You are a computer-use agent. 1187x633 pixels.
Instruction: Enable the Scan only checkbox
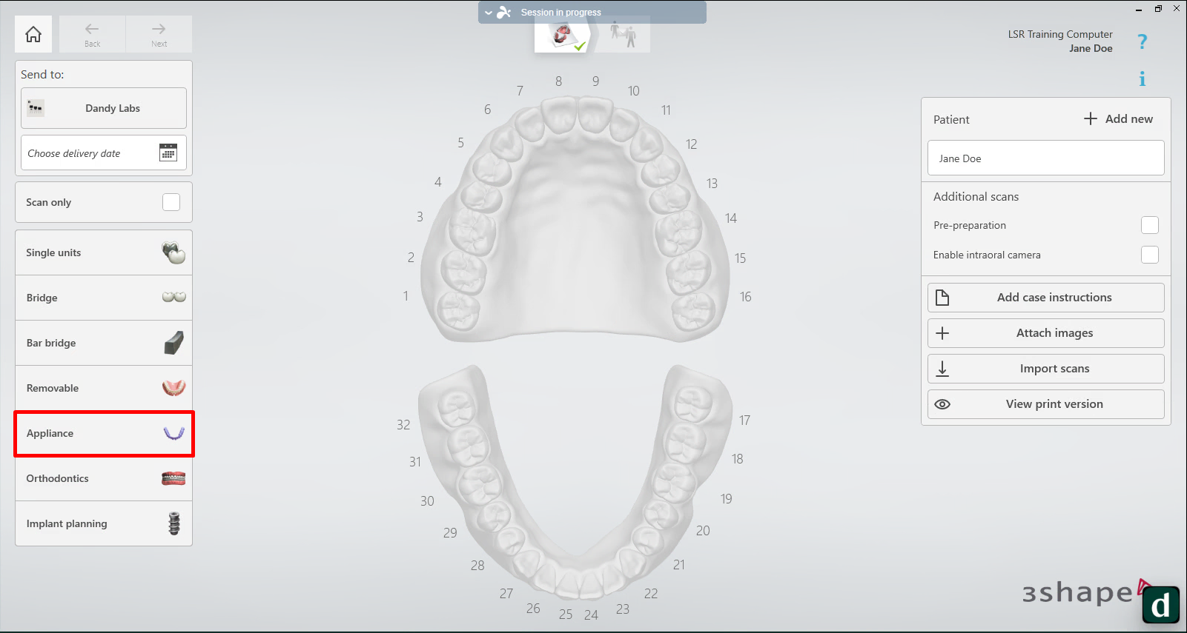pyautogui.click(x=171, y=202)
